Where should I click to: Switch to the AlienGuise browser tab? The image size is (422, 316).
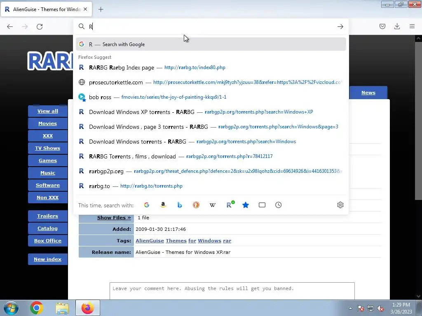click(46, 9)
